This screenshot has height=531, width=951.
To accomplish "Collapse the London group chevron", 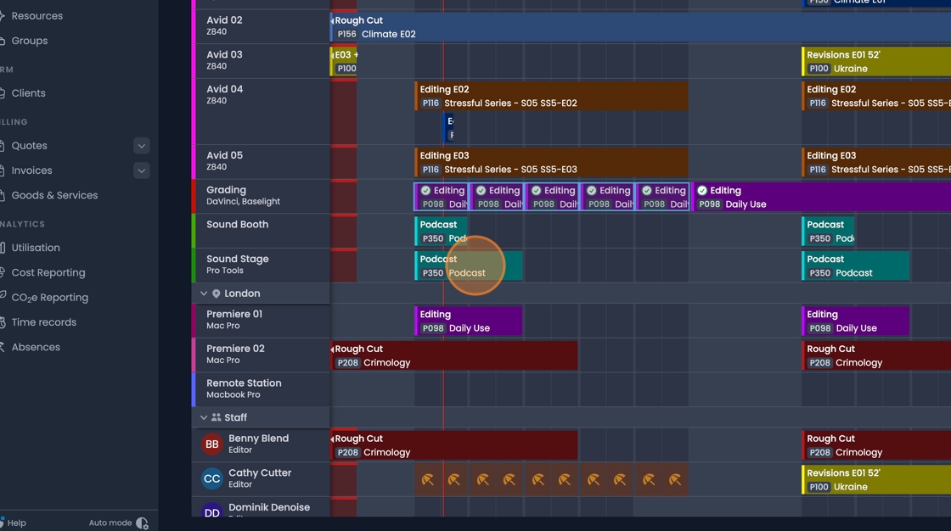I will point(204,293).
